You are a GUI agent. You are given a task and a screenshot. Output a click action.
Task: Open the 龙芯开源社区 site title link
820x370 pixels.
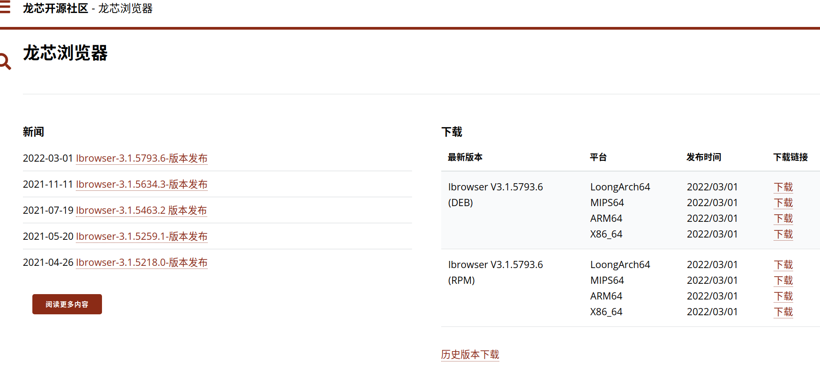[56, 9]
